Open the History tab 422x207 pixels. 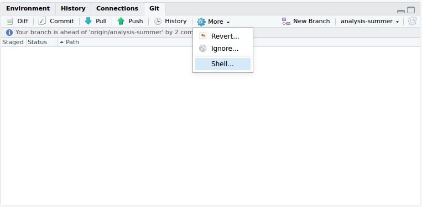coord(73,9)
